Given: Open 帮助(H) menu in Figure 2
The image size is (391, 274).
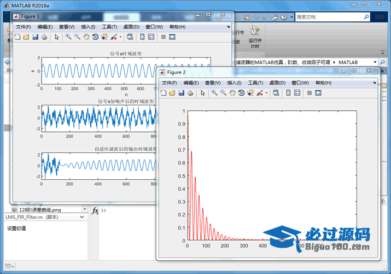Looking at the screenshot, I should pyautogui.click(x=324, y=83).
